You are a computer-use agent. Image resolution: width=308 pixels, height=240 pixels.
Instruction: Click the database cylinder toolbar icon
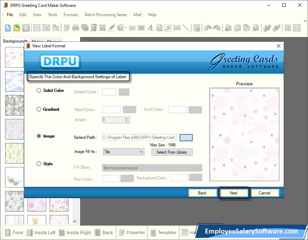click(197, 28)
